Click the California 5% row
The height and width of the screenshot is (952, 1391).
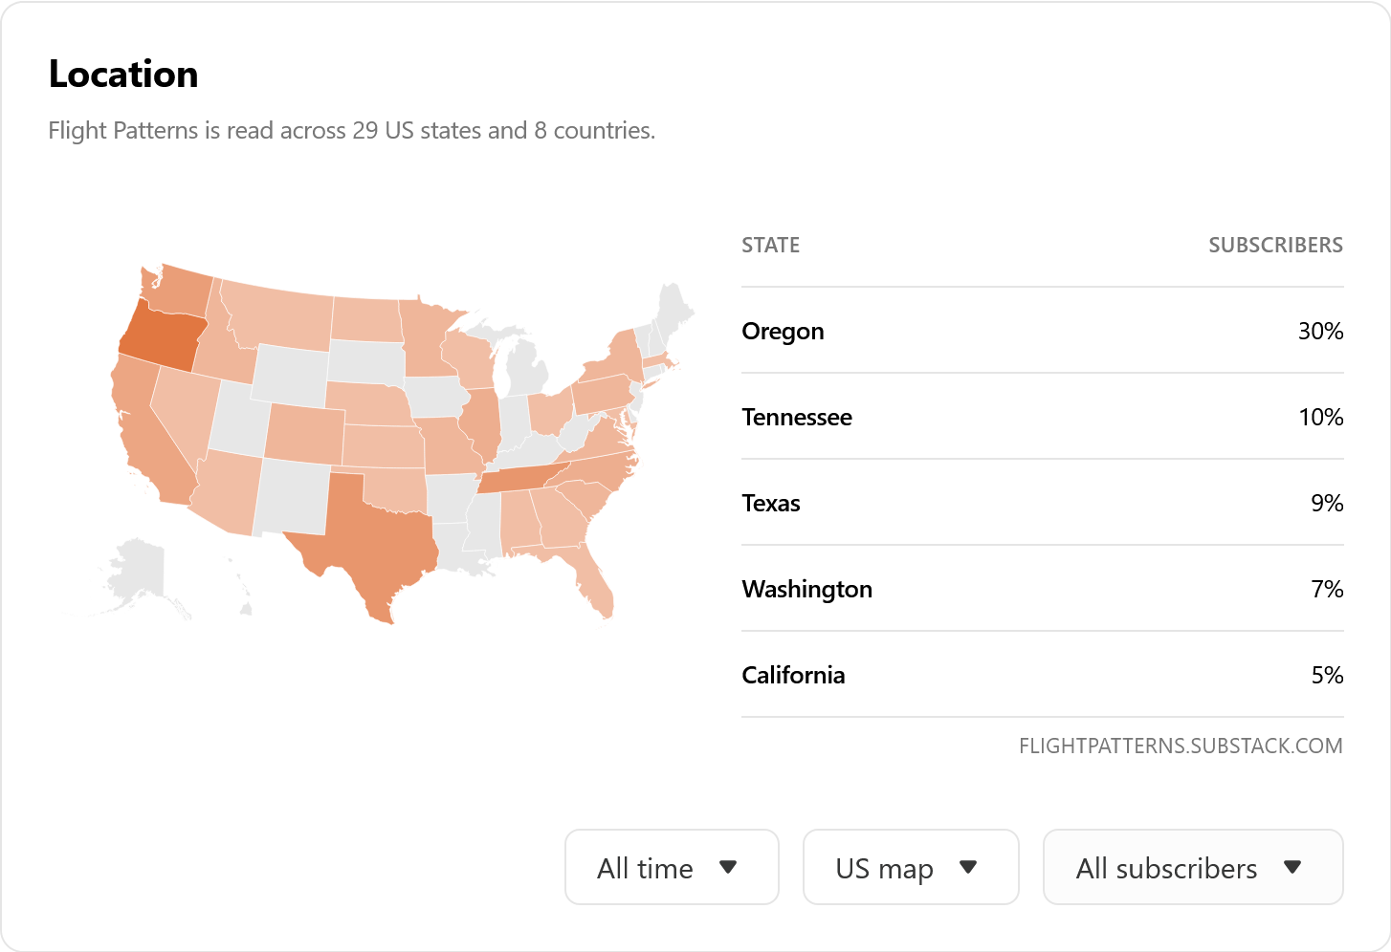[1042, 675]
